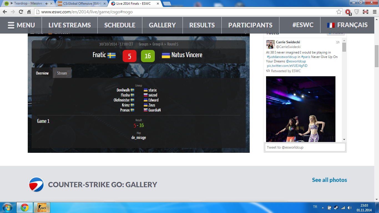Select the Overview tab of the match
Viewport: 379px width, 213px height.
coord(42,73)
